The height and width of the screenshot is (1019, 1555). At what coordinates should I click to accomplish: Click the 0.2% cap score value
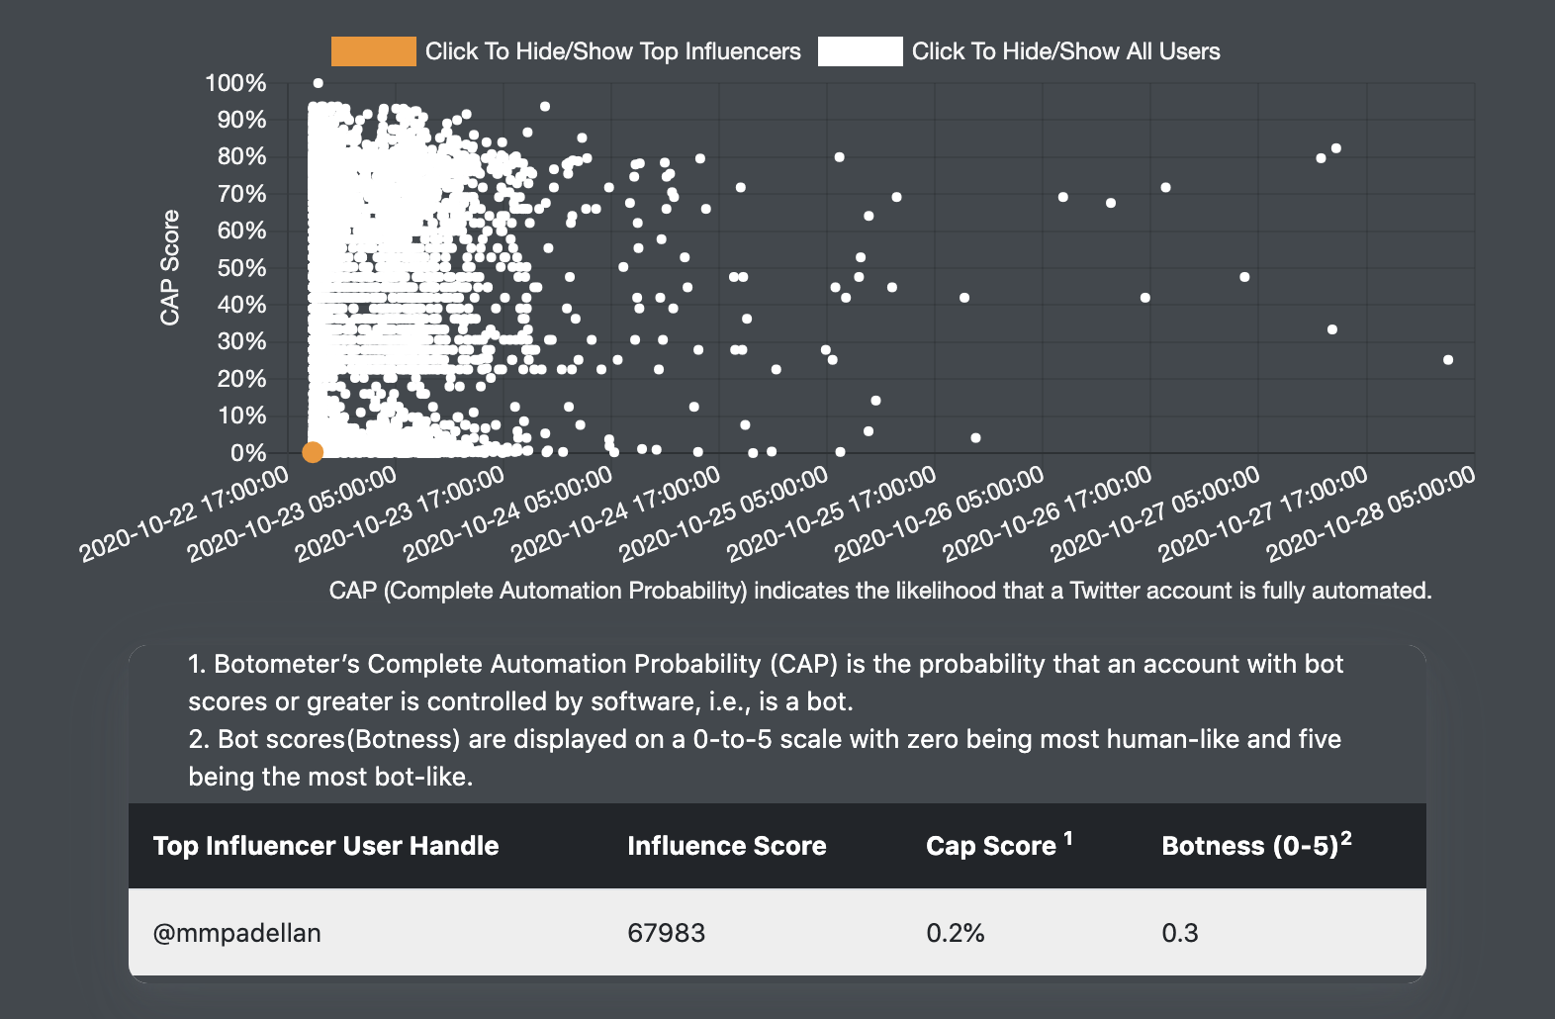pyautogui.click(x=955, y=933)
